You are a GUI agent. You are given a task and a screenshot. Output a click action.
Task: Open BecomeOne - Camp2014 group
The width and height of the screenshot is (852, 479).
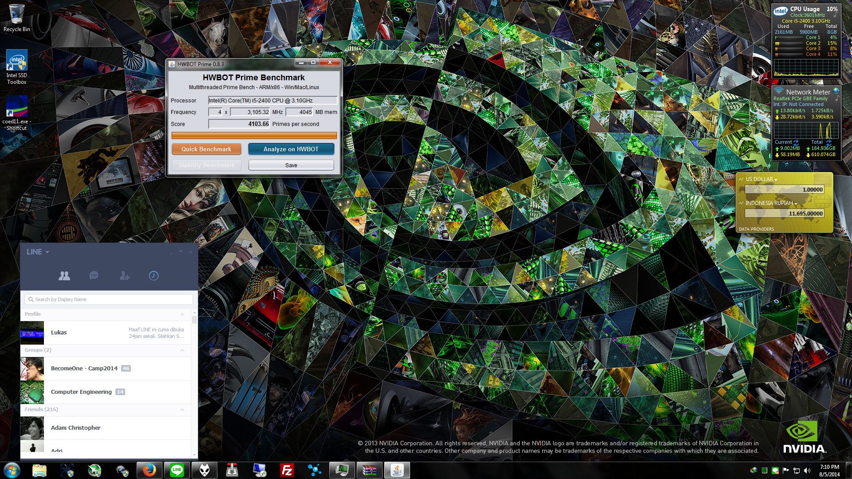click(106, 369)
